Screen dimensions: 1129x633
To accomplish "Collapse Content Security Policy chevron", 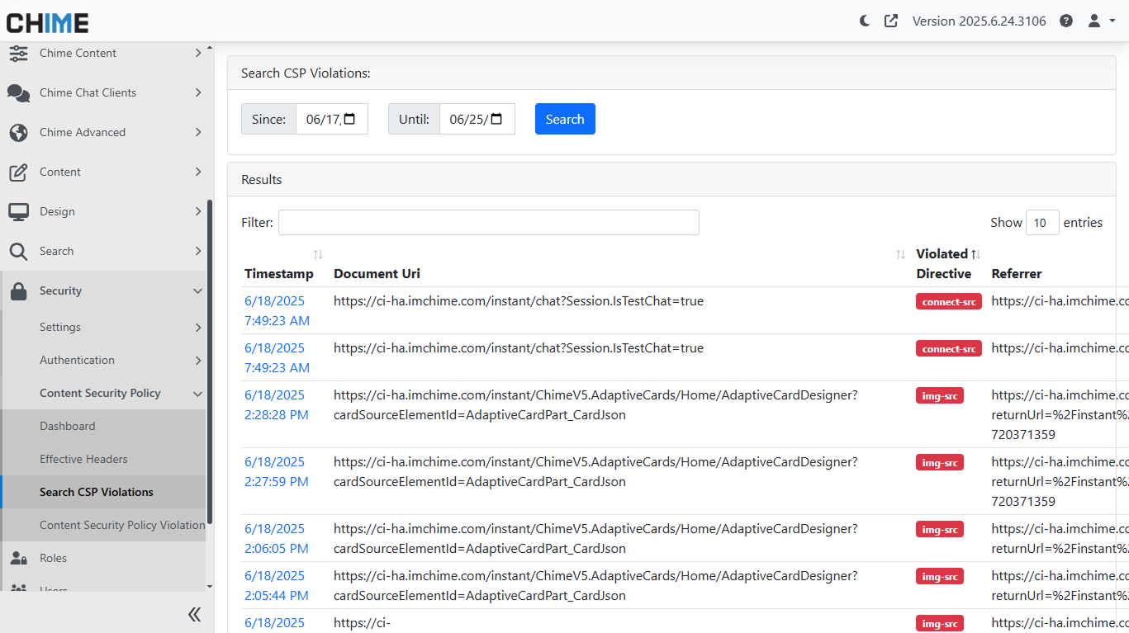I will click(198, 393).
